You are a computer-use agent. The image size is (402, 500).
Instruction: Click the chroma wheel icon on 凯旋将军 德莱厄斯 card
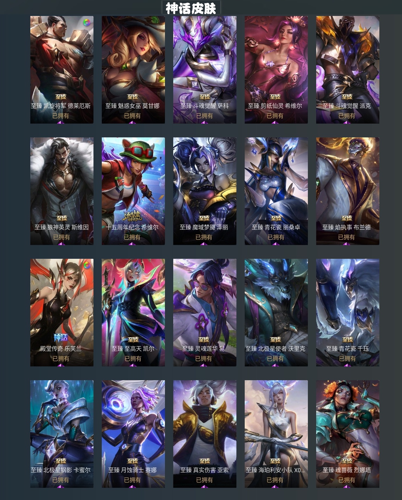[x=87, y=23]
